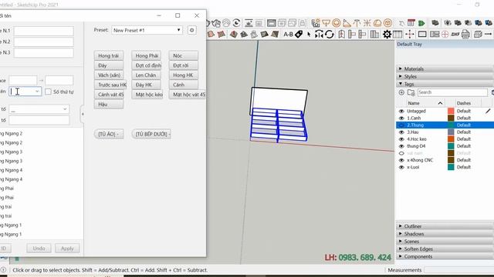Click the color swatch of Untagged tag
This screenshot has height=277, width=494.
tap(451, 111)
